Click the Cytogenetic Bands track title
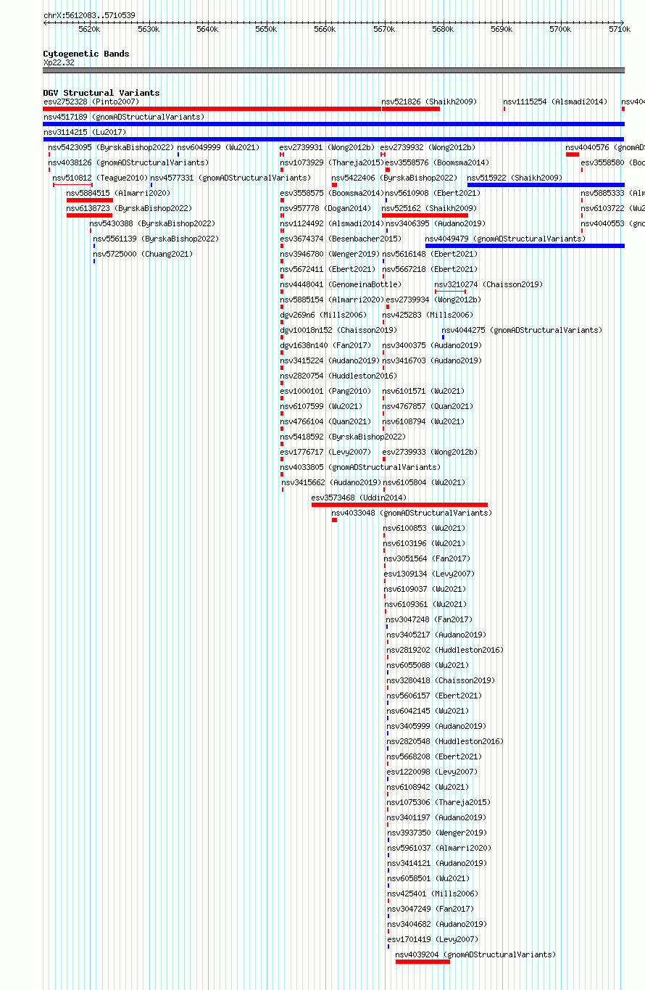645x990 pixels. (86, 54)
